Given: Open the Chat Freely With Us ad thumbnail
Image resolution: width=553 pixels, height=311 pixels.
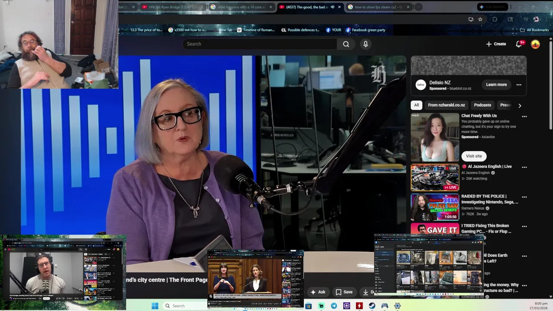Looking at the screenshot, I should [x=435, y=137].
